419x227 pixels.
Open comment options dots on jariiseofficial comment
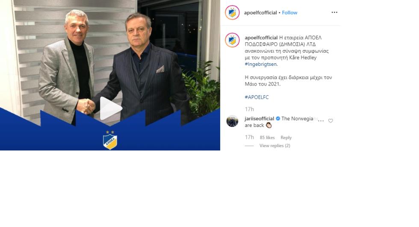tap(321, 121)
